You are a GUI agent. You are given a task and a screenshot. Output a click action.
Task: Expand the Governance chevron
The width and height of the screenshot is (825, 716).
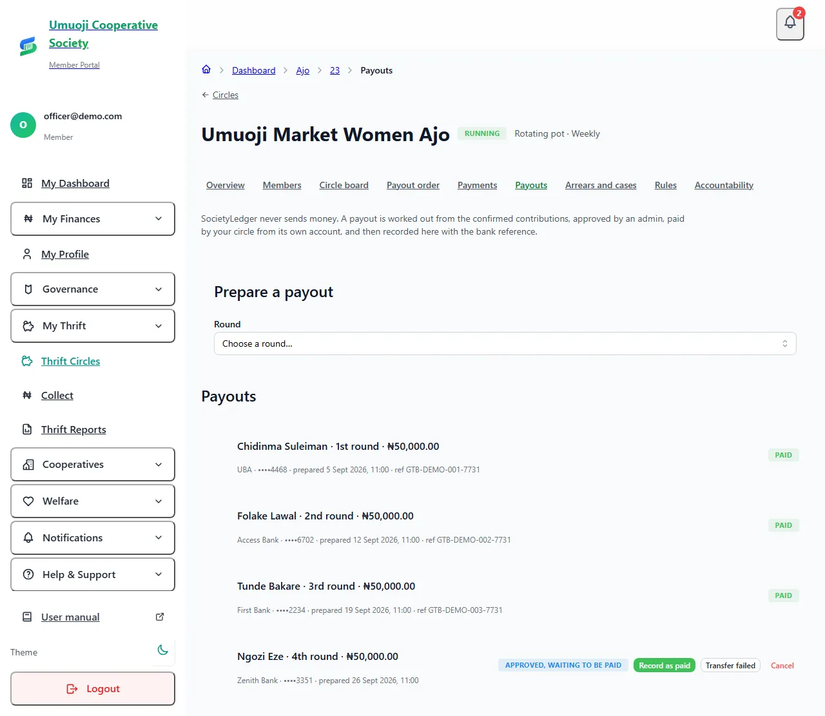pos(159,289)
